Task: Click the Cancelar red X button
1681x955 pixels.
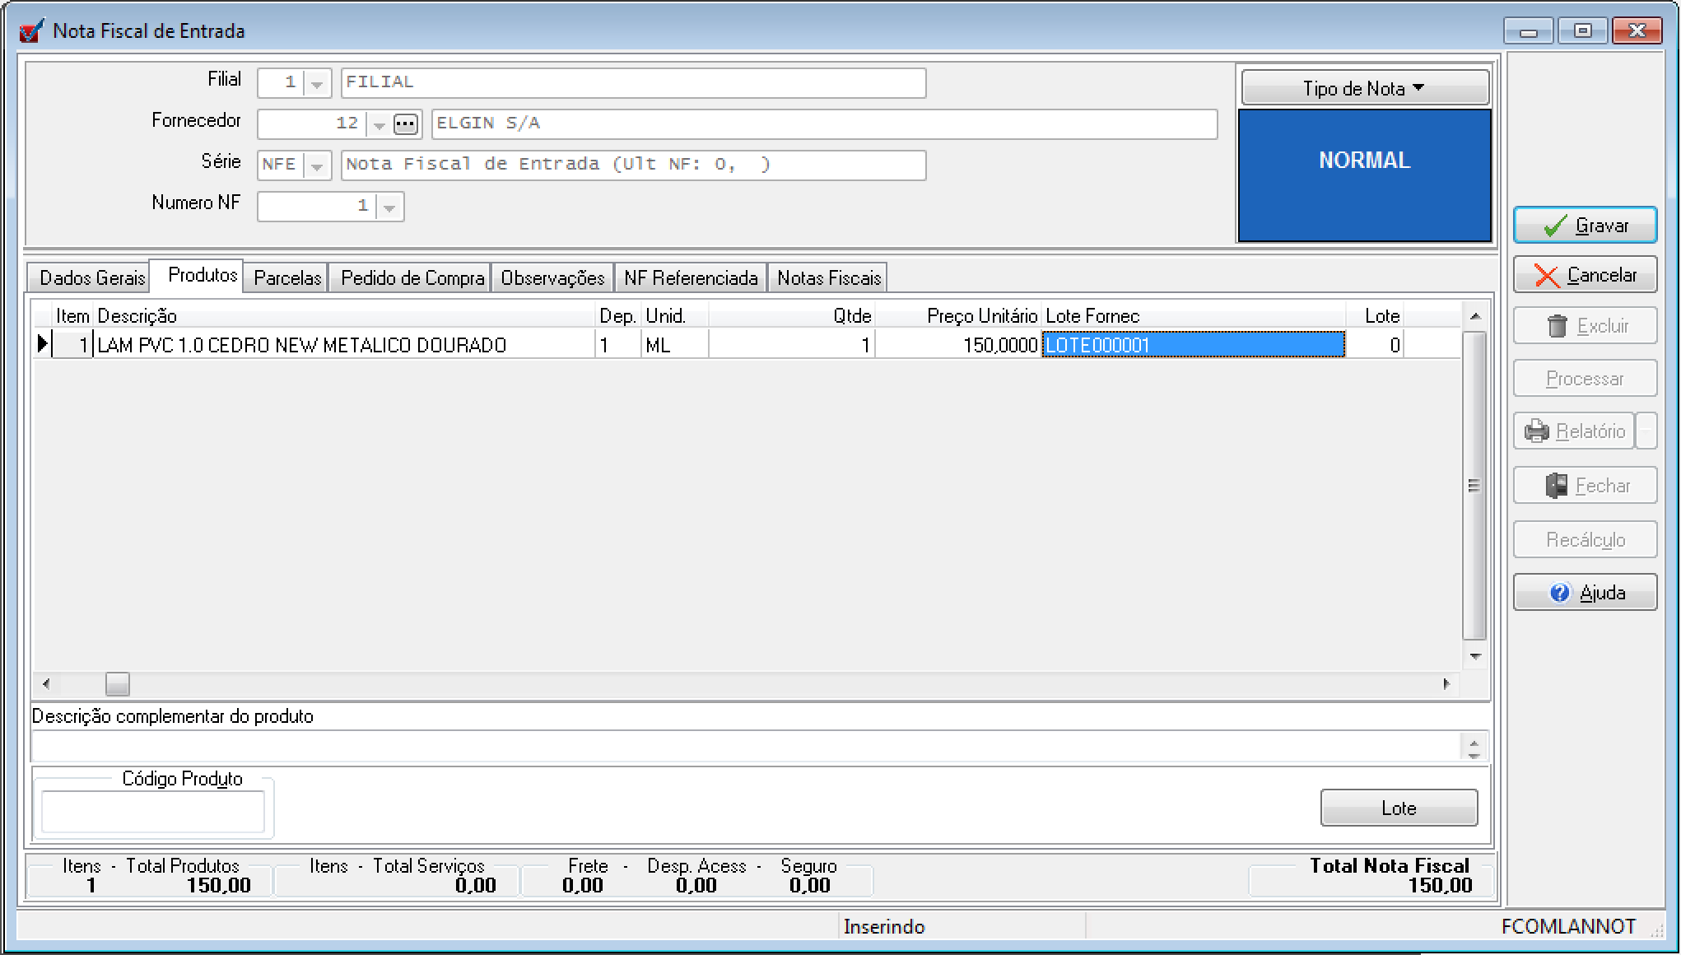Action: click(1584, 276)
